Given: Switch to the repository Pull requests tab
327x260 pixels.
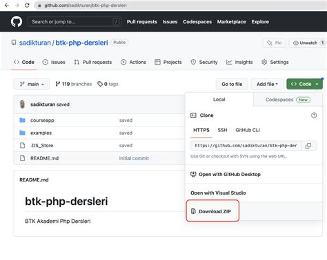Looking at the screenshot, I should point(93,62).
